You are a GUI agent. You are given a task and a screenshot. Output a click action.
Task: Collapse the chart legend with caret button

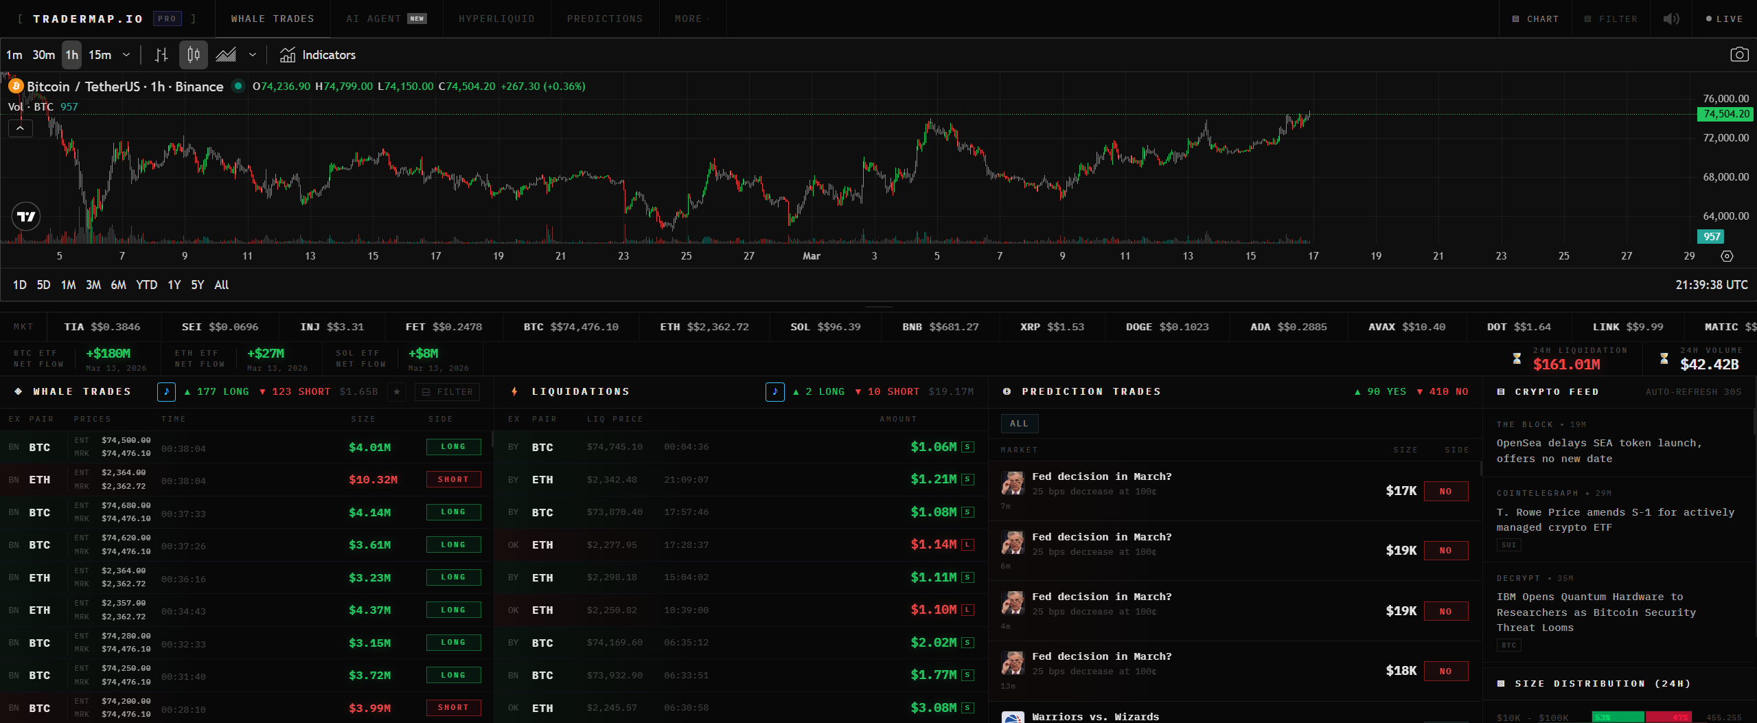point(21,128)
